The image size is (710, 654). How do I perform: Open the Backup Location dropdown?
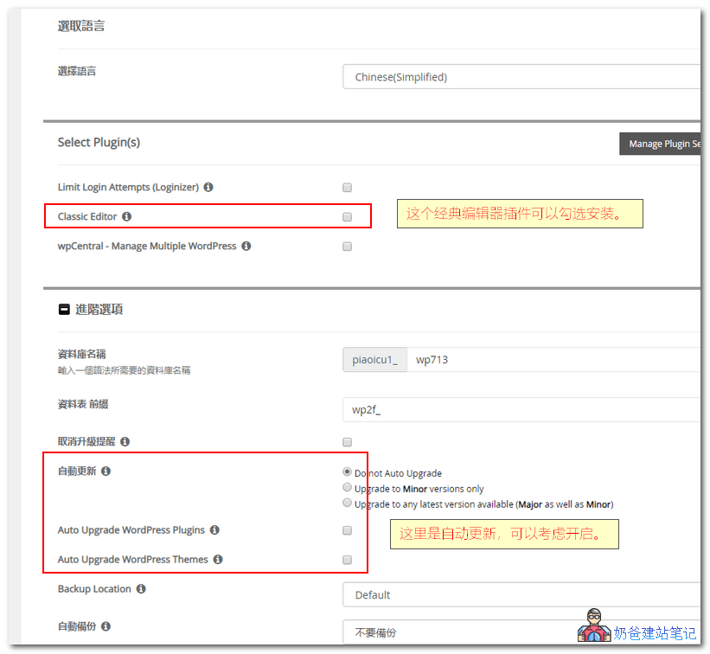521,595
